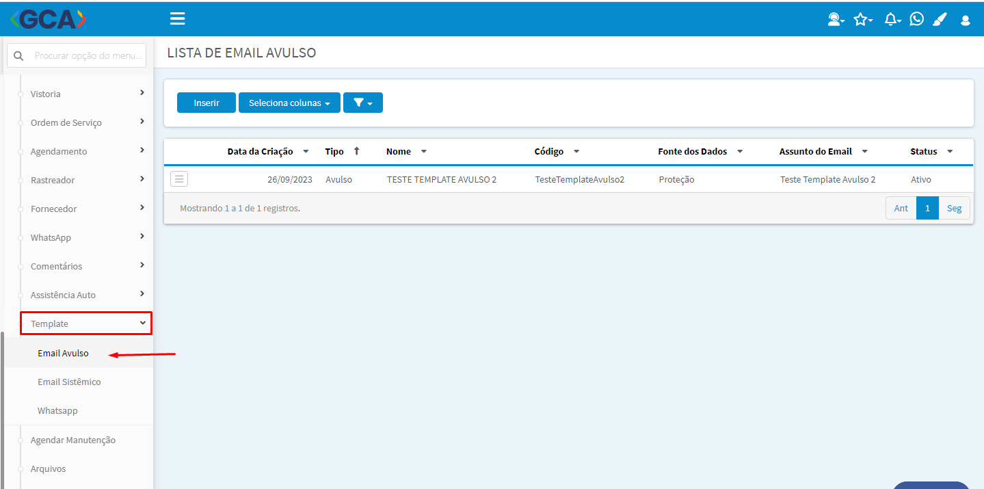Select Email Avulso submenu item

pos(63,354)
